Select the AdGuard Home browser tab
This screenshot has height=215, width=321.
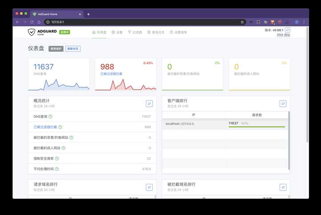click(x=57, y=14)
